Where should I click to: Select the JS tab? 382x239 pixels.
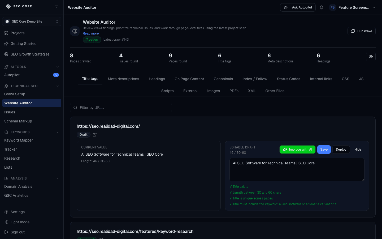361,79
